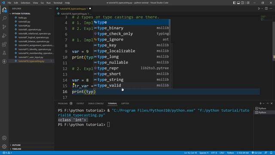Close the terminal panel
Screen dimensions: 275x155
click(272, 103)
